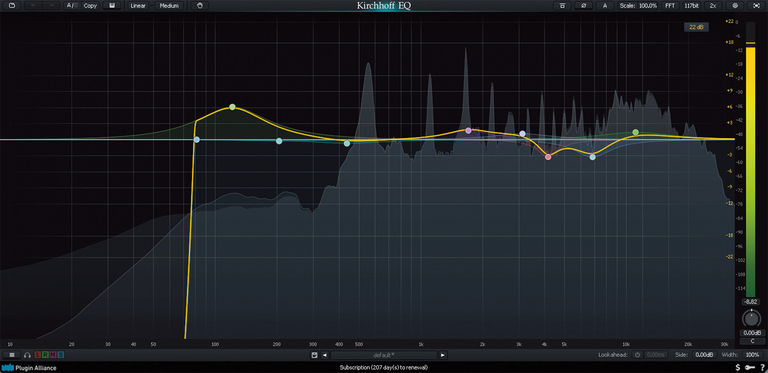Open the preset folder icon
The image size is (768, 373).
(12, 6)
